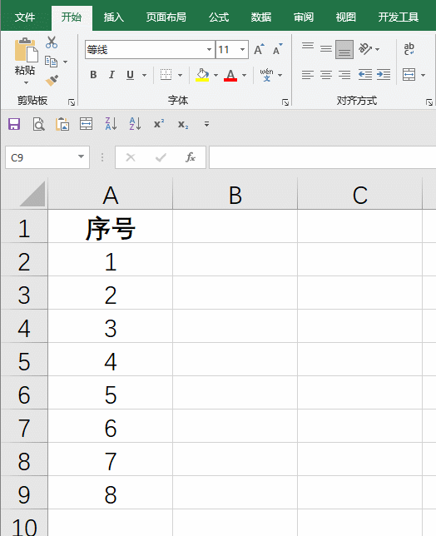Expand underline style dropdown

click(x=144, y=75)
